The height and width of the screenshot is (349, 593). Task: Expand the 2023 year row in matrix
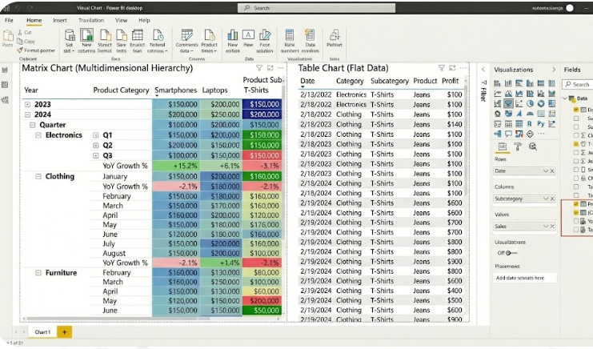(x=28, y=105)
